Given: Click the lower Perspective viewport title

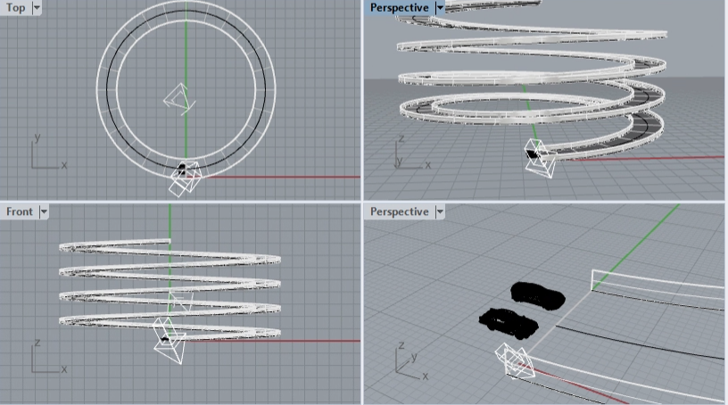Looking at the screenshot, I should [x=399, y=211].
